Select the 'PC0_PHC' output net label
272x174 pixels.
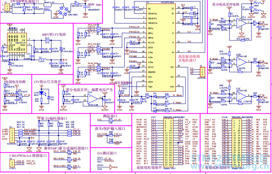point(263,98)
